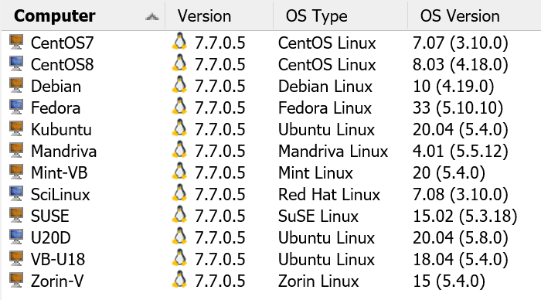The height and width of the screenshot is (300, 541).
Task: Select the SUSE computer name
Action: click(x=49, y=216)
